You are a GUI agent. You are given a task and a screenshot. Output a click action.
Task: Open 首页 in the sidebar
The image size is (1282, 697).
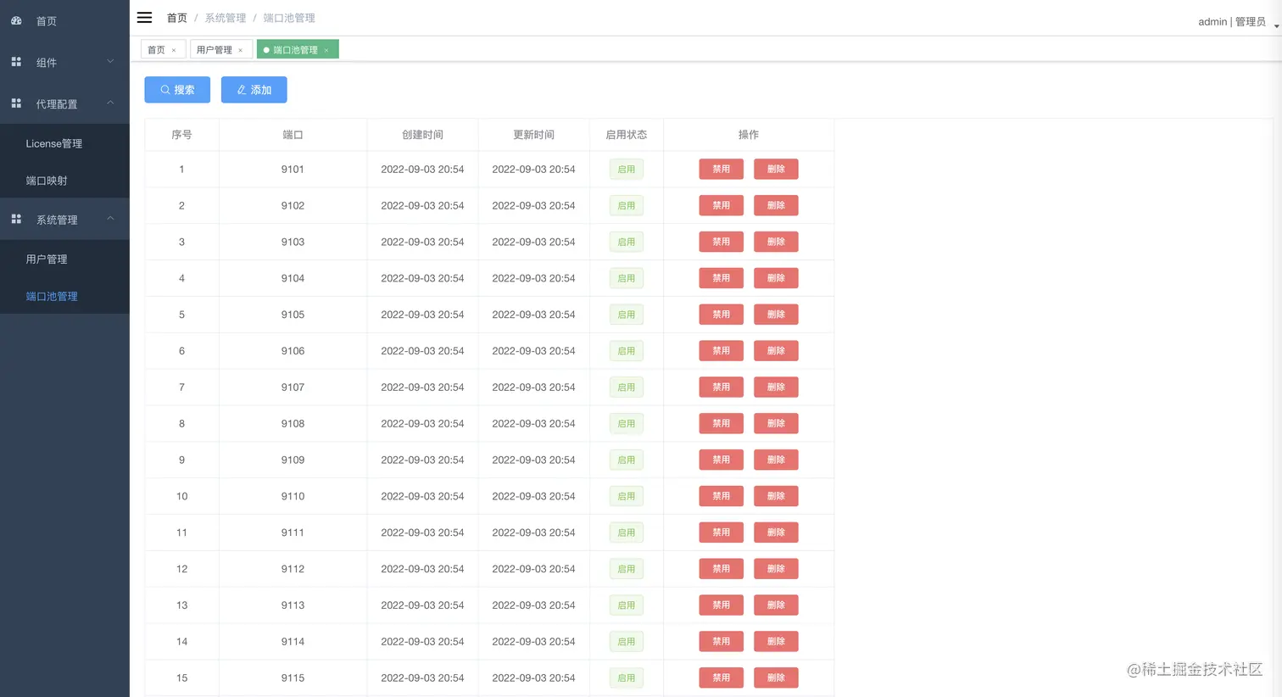coord(64,20)
